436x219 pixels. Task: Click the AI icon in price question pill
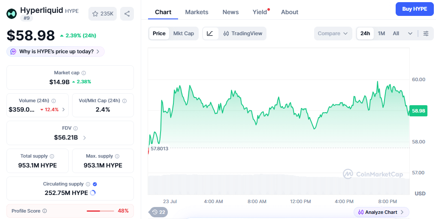click(x=13, y=52)
